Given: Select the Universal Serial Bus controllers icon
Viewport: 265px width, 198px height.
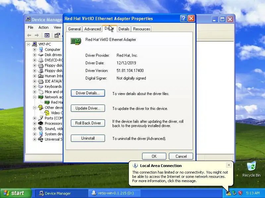Looking at the screenshot, I should point(41,139).
